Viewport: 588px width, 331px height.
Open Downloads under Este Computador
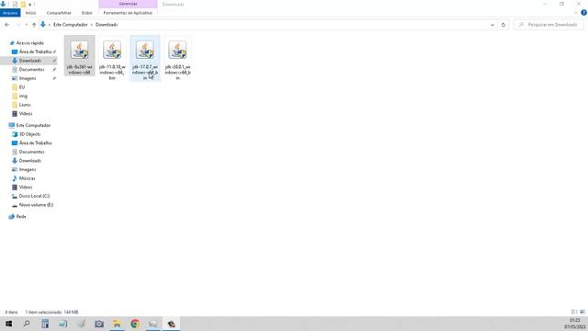(x=30, y=161)
